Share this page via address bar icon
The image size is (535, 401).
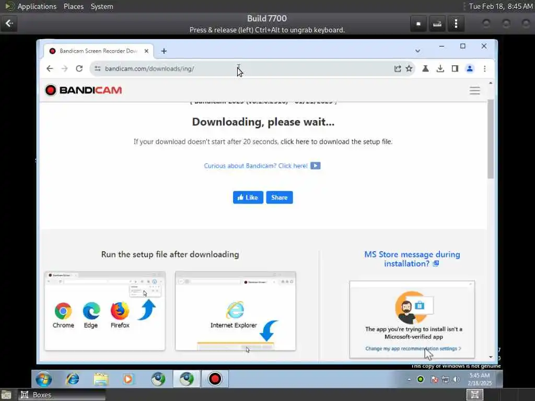tap(398, 68)
